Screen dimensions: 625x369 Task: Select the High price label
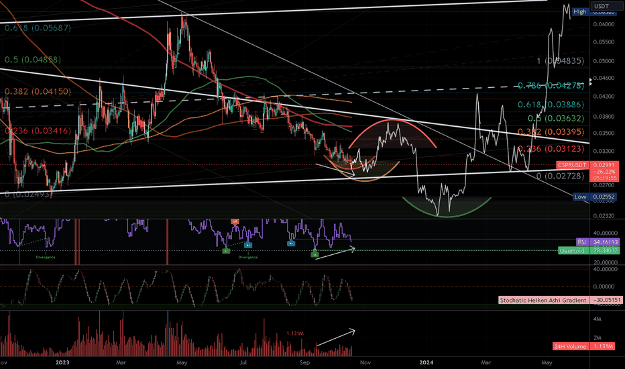coord(580,11)
